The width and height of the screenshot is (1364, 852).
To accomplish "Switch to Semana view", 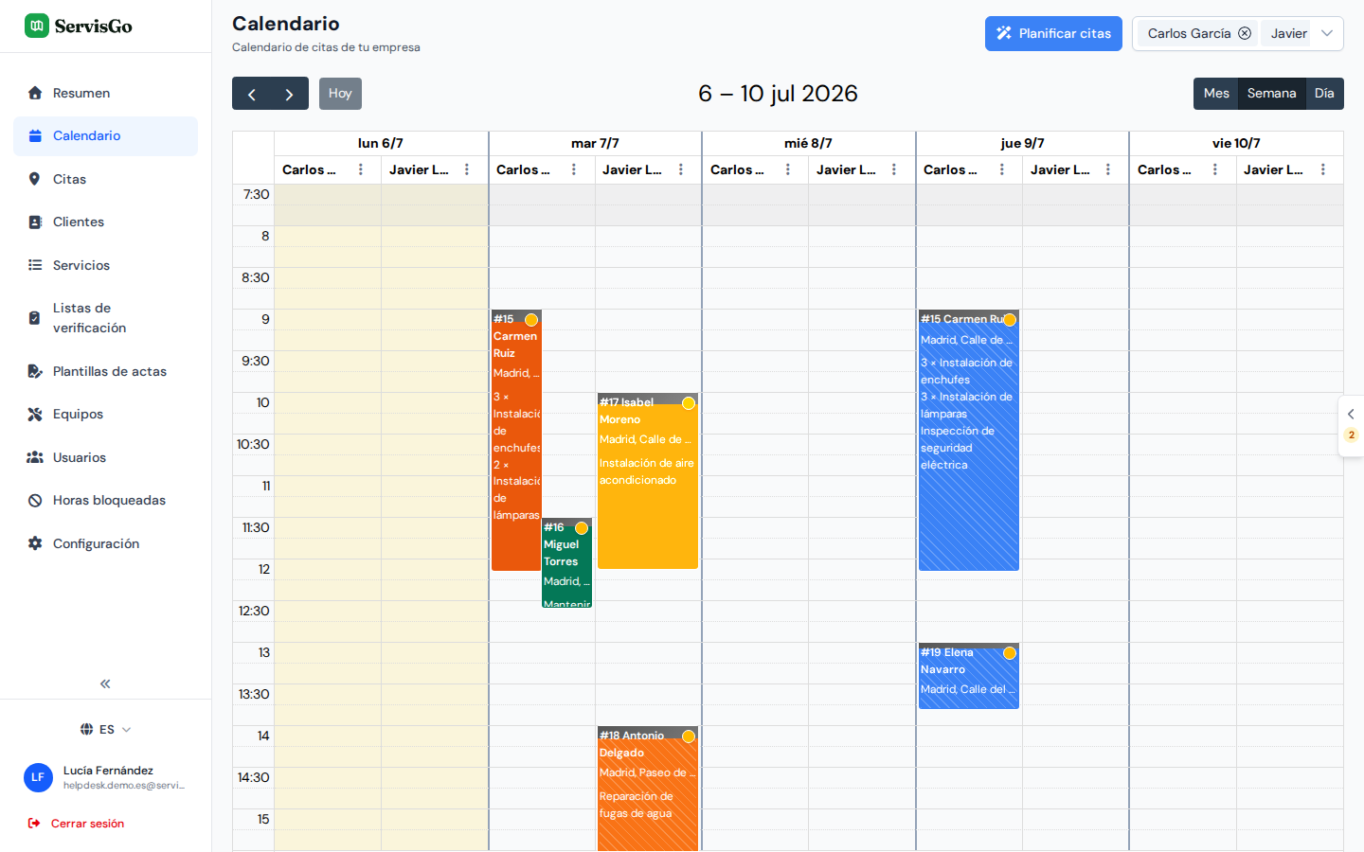I will click(x=1271, y=94).
